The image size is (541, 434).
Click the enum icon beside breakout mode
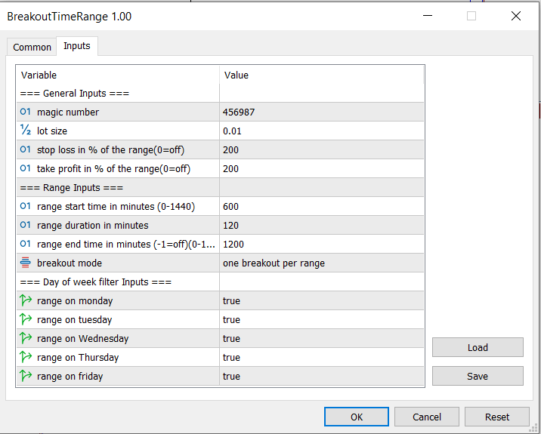point(26,263)
